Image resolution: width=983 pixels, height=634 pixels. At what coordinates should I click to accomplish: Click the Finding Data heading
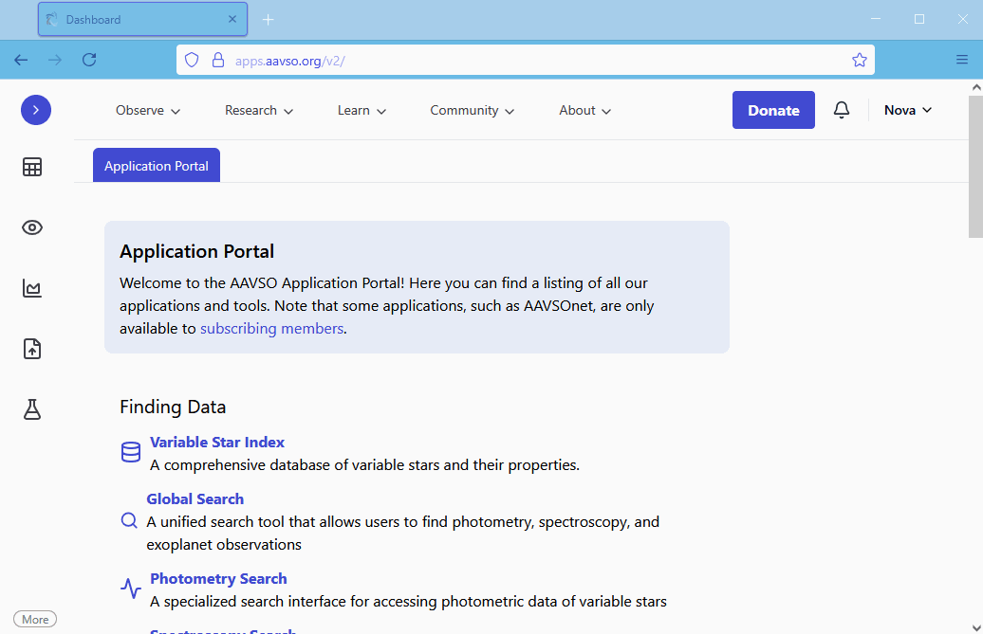click(173, 407)
